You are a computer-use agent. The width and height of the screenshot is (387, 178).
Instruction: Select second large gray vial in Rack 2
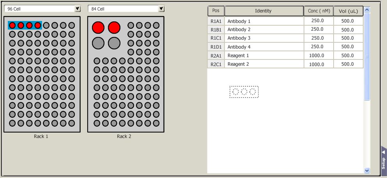pos(114,43)
